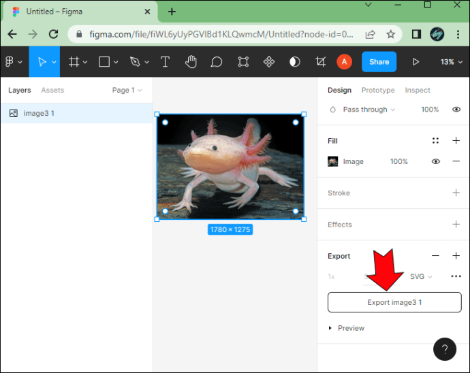Image resolution: width=470 pixels, height=373 pixels.
Task: Activate the Hand tool
Action: tap(191, 62)
